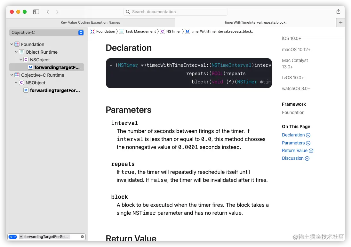Viewport: 351px width, 247px height.
Task: Go to NSTimer in the breadcrumb bar
Action: pyautogui.click(x=173, y=31)
